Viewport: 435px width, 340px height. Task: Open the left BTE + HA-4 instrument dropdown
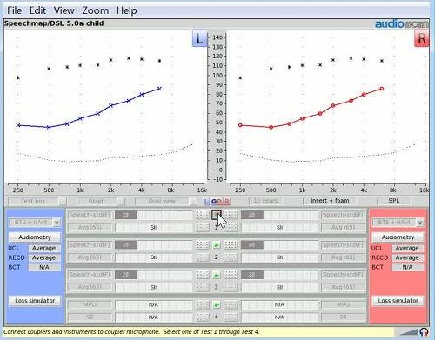tap(35, 223)
